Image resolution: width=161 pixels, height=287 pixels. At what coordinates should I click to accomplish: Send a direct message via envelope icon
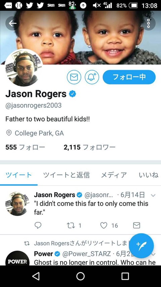click(74, 77)
